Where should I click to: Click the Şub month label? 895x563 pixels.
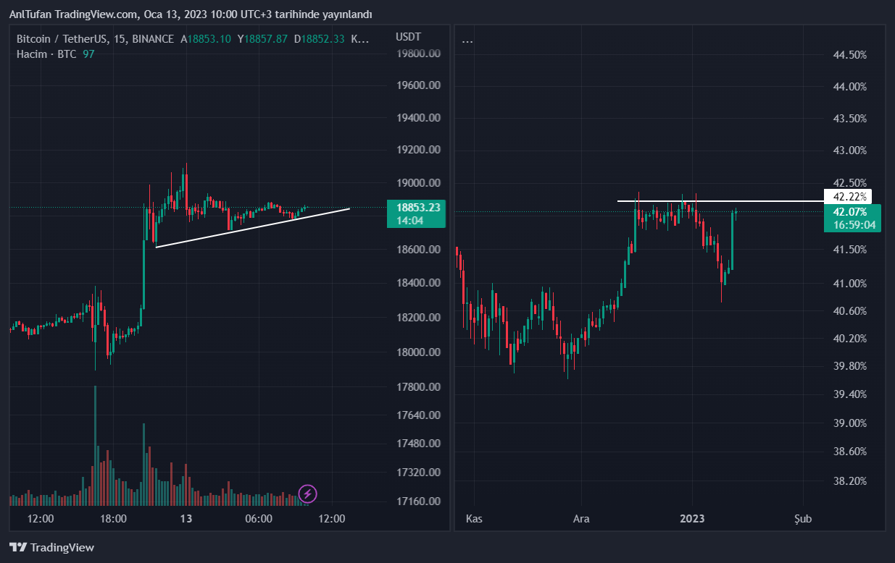[803, 519]
